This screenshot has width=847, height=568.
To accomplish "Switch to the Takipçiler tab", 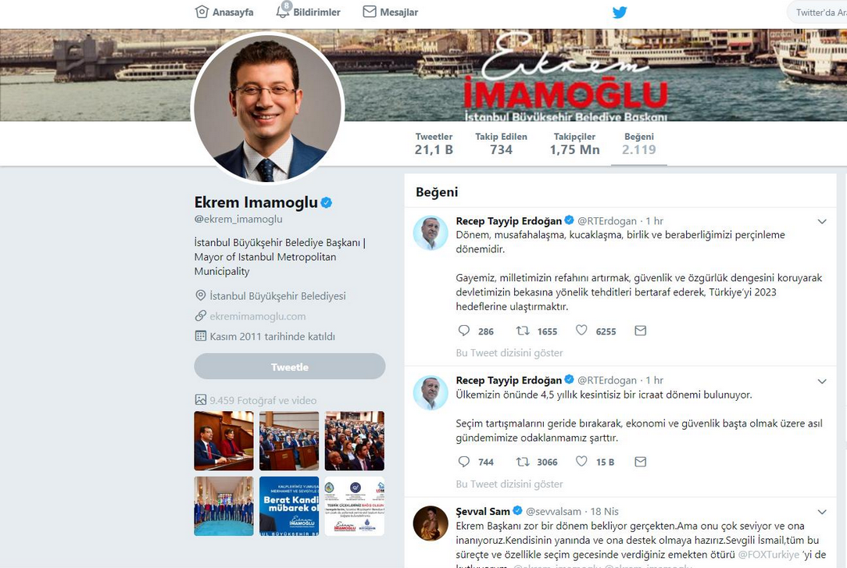I will (x=575, y=144).
